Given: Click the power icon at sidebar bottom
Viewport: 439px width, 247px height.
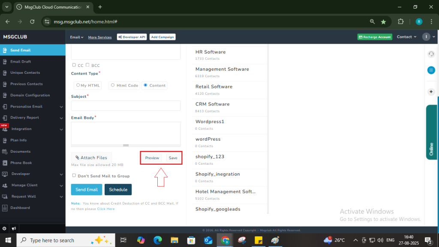Looking at the screenshot, I should click(x=4, y=229).
